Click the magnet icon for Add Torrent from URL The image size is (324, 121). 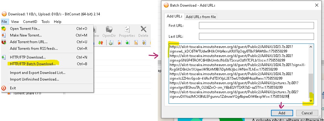coord(4,42)
